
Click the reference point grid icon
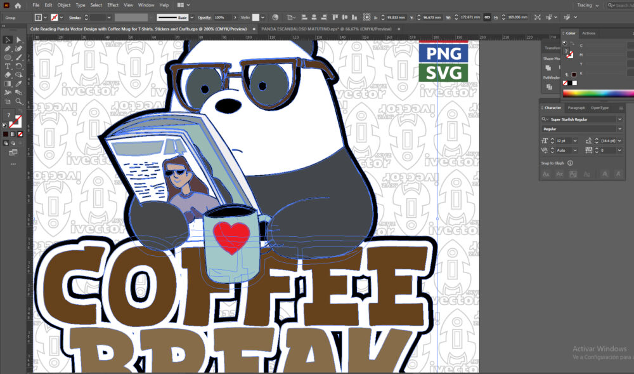pos(366,17)
